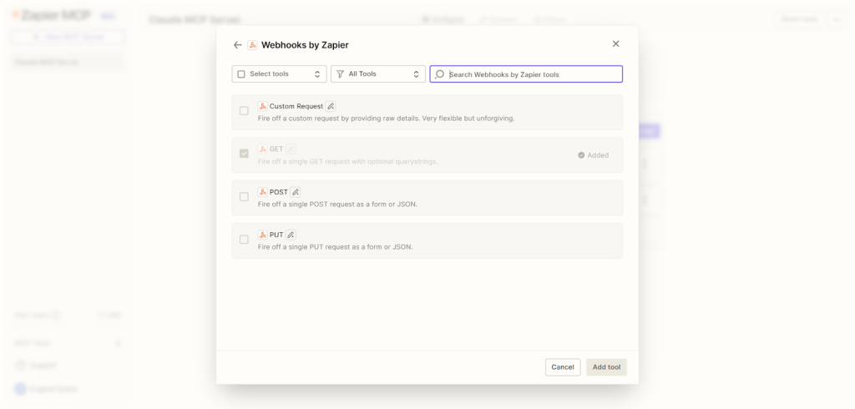Click the Add tool button
Screen dimensions: 855x409
(606, 367)
